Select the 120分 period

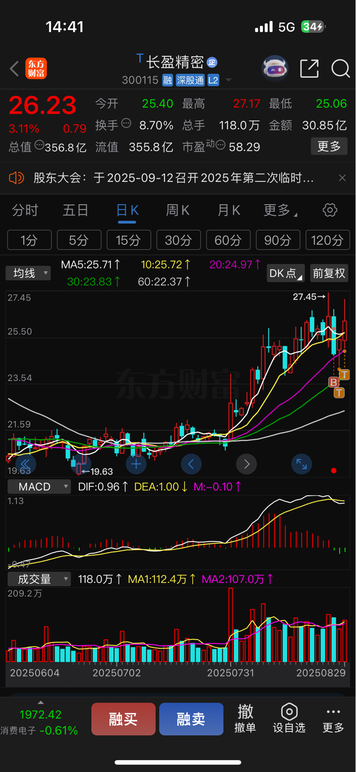tap(327, 240)
